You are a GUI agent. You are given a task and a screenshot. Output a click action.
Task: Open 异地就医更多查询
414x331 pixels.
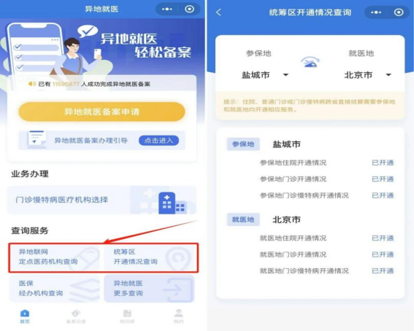pos(149,288)
